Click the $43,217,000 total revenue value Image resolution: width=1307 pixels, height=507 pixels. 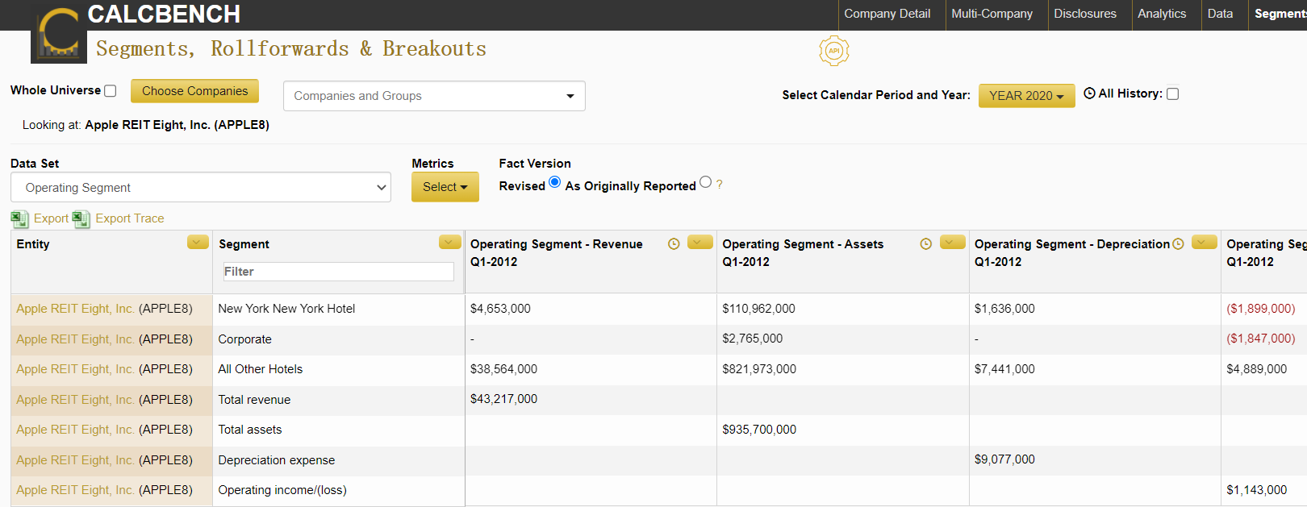503,399
